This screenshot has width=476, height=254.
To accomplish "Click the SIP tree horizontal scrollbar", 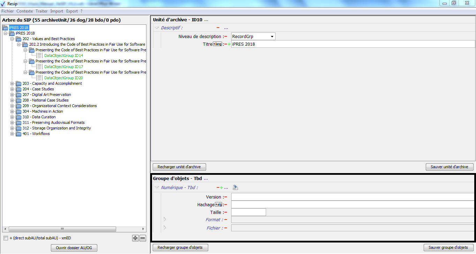I will (x=63, y=229).
